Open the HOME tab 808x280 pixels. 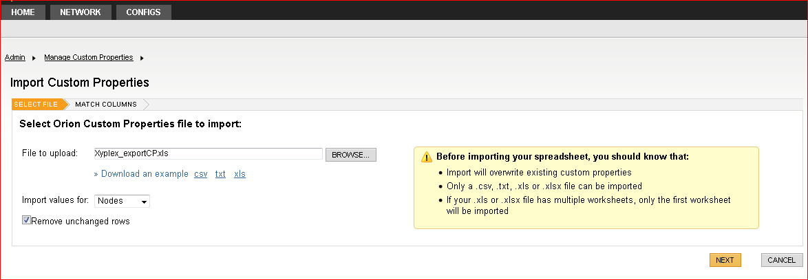point(23,12)
